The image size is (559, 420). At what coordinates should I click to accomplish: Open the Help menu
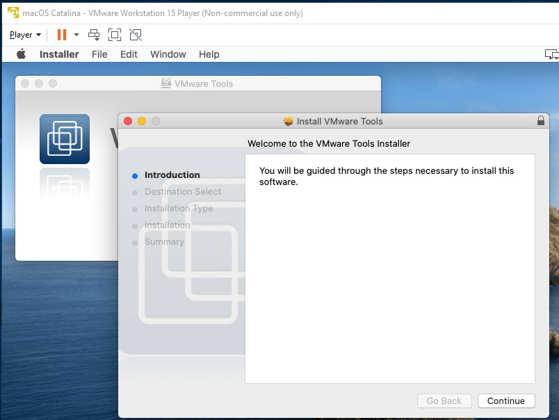point(209,54)
